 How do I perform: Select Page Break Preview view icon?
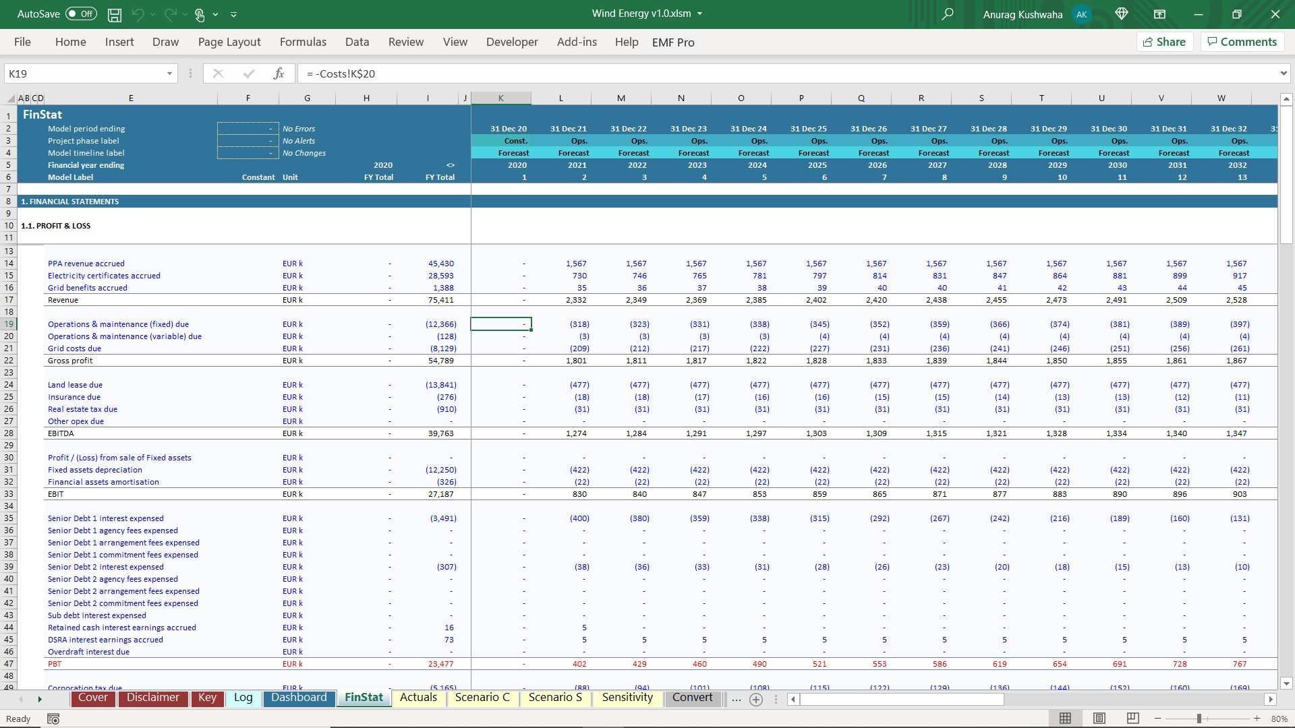[x=1132, y=719]
